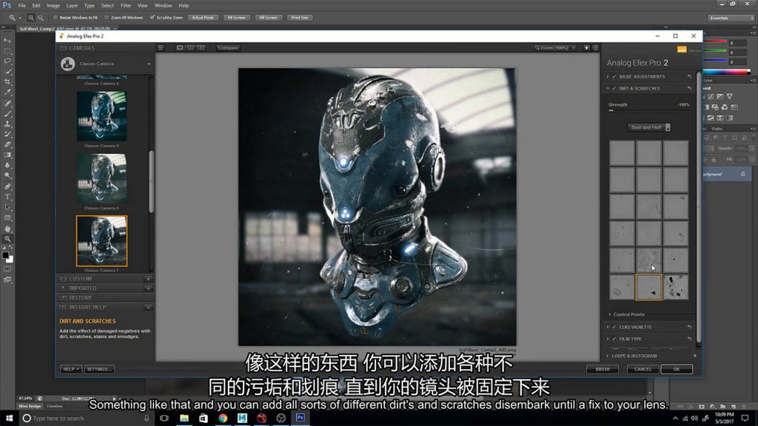Select the Zoom tool in the toolbar
758x426 pixels.
pos(7,239)
